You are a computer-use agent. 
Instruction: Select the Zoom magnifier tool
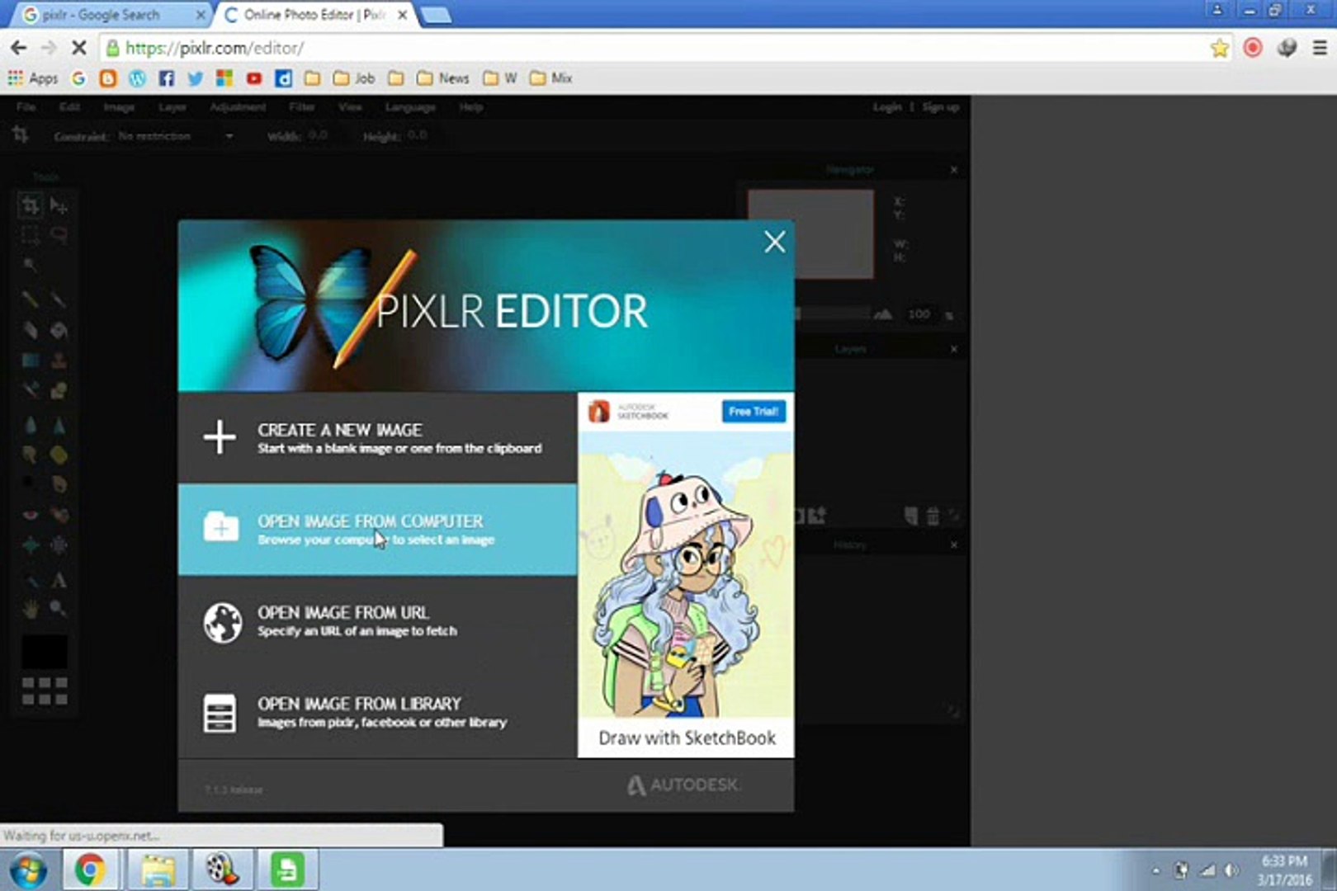point(59,609)
